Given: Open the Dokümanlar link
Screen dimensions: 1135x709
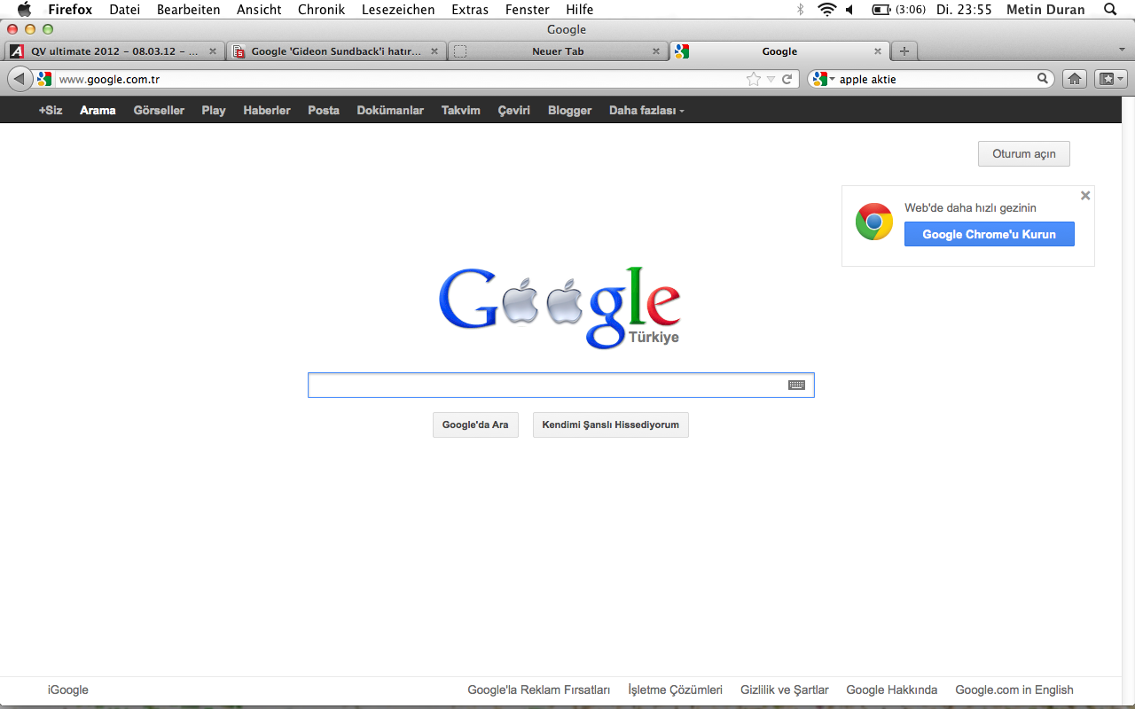Looking at the screenshot, I should 390,111.
